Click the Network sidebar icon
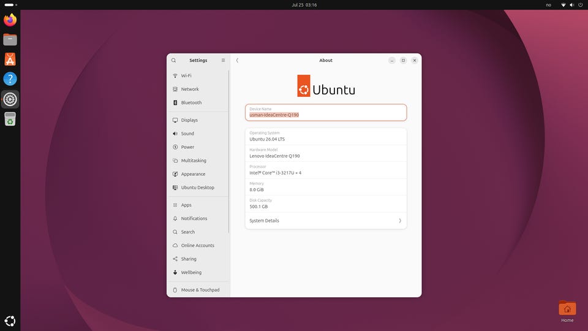 pos(175,89)
